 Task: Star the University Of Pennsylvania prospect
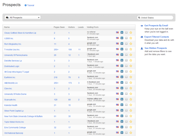point(131,55)
